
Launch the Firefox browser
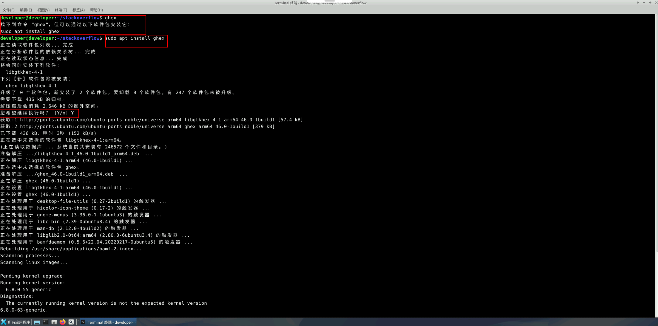tap(63, 322)
